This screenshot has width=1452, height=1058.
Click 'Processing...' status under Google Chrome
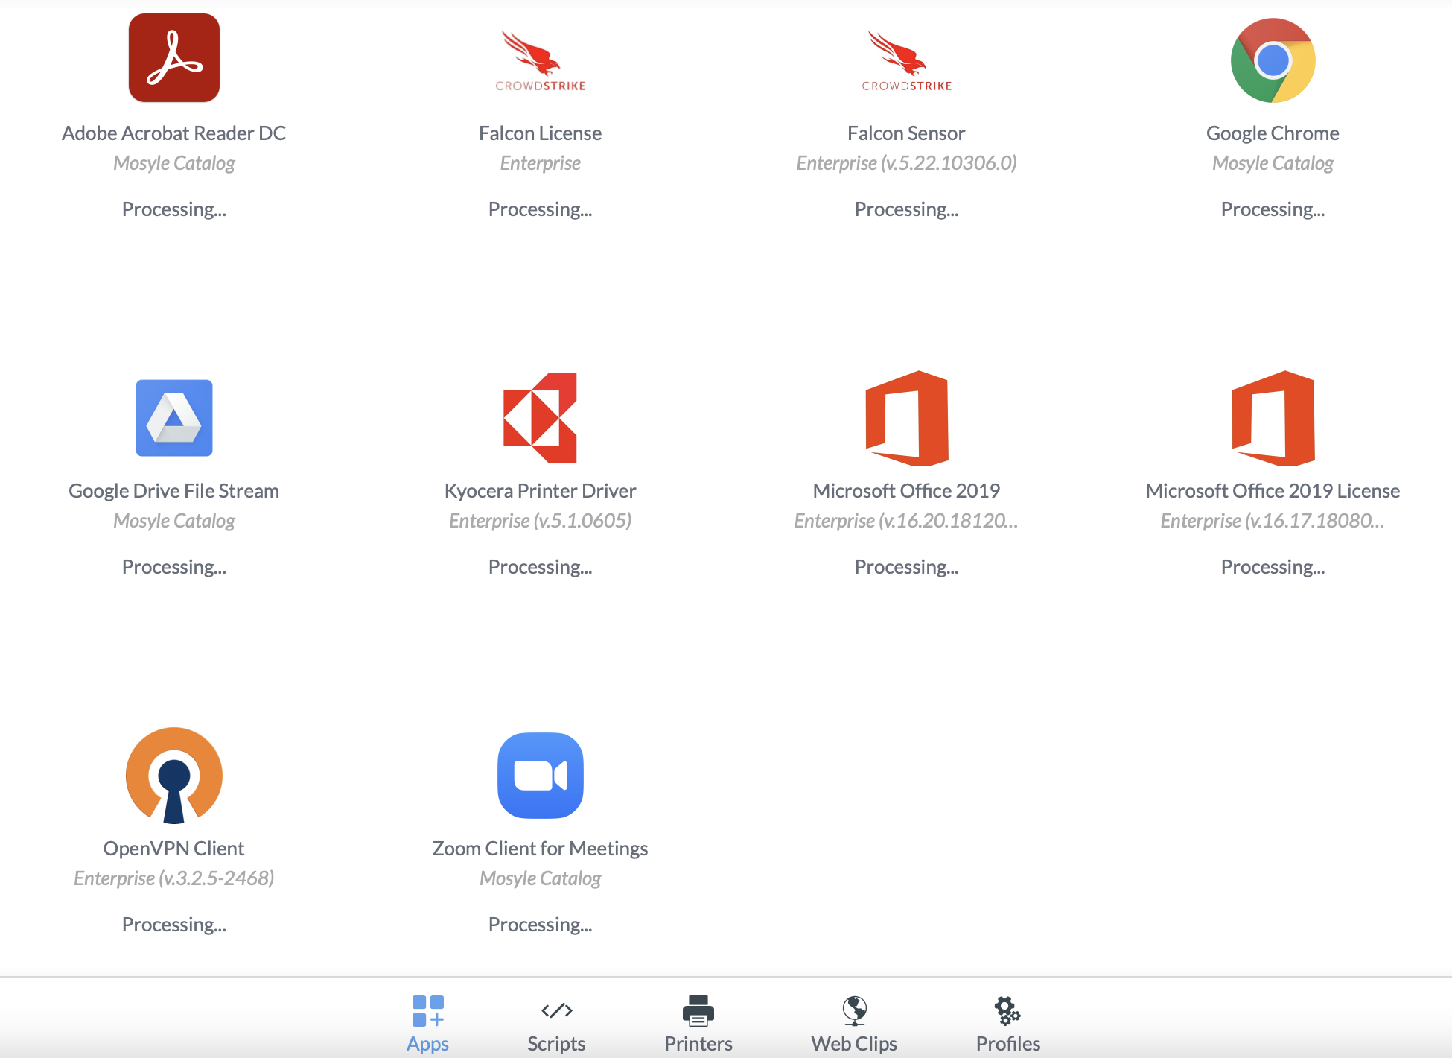coord(1273,209)
